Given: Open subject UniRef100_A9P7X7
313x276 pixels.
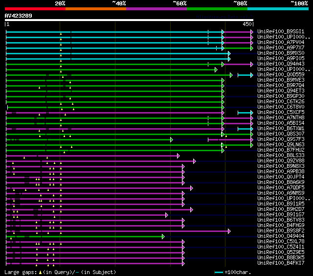Looking at the screenshot, I should (281, 48).
